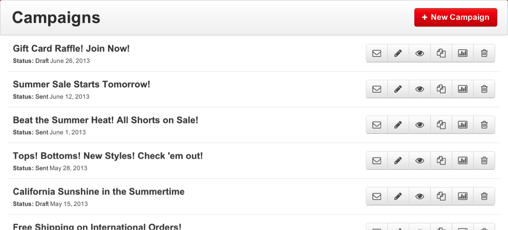Delete the California Sunshine in the Summertime campaign
508x230 pixels.
pyautogui.click(x=484, y=196)
